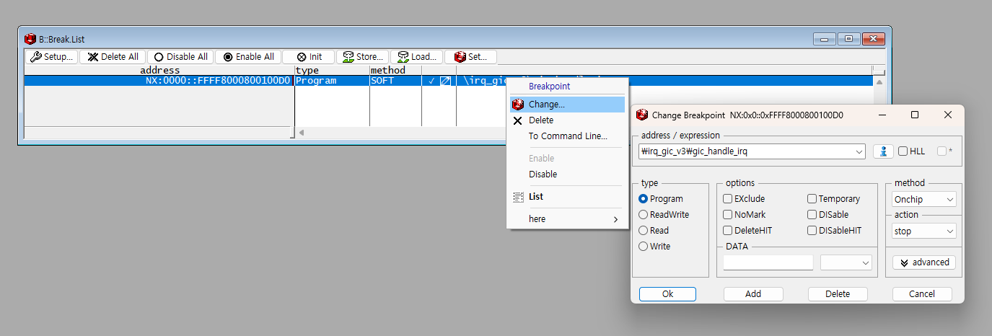The width and height of the screenshot is (992, 336).
Task: Expand the advanced options
Action: tap(923, 262)
